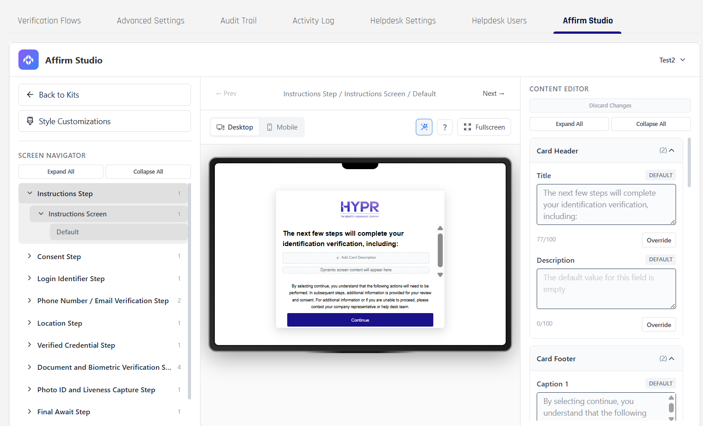Go to the Helpdesk Settings tab
The image size is (703, 426).
tap(403, 21)
